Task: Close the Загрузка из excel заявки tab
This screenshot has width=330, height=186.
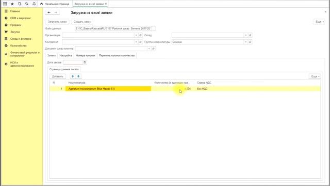Action: pyautogui.click(x=106, y=4)
